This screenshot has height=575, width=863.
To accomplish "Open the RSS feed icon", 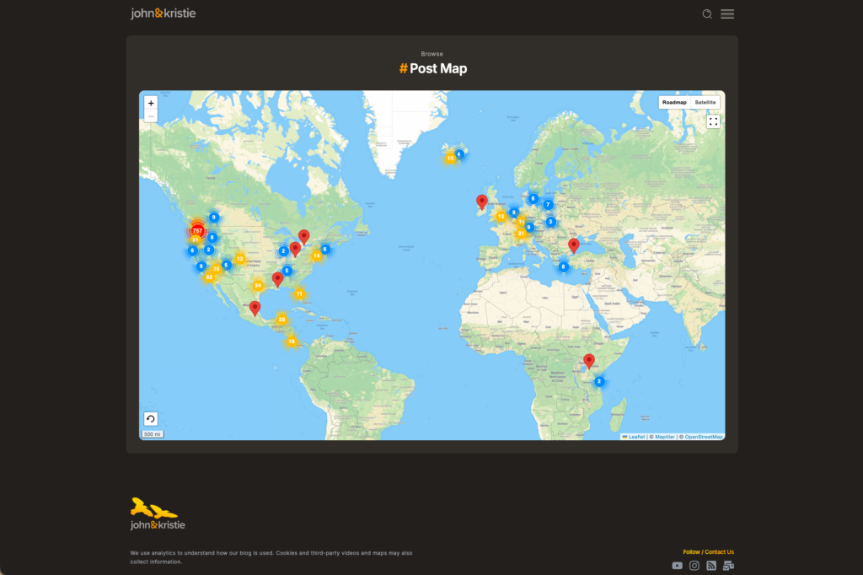I will click(711, 566).
